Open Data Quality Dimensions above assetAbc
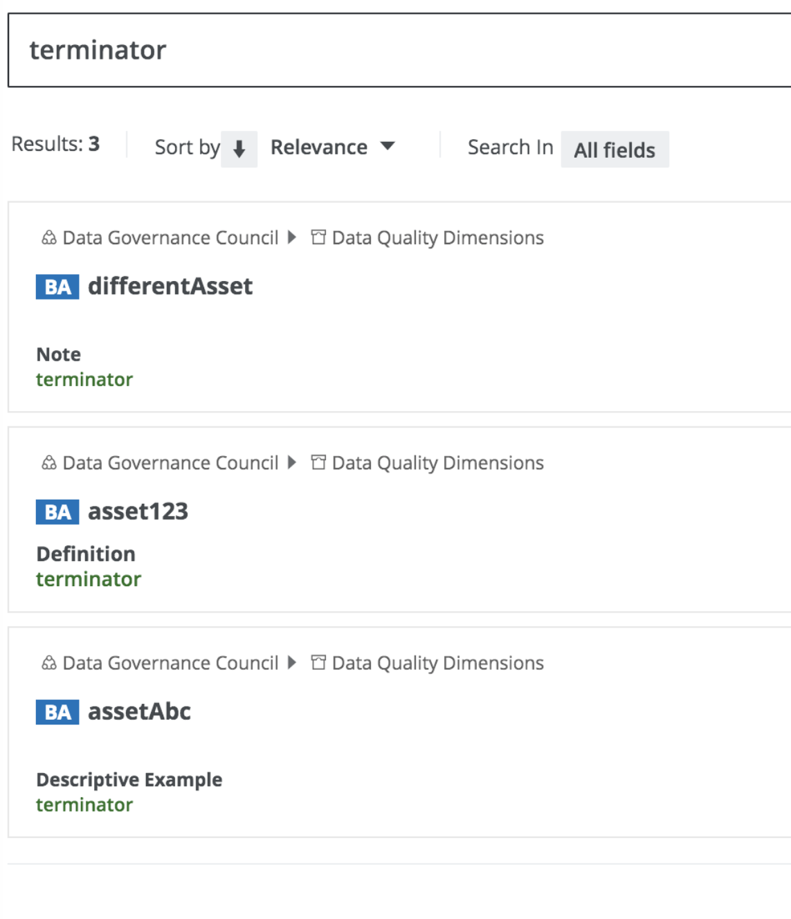 437,663
